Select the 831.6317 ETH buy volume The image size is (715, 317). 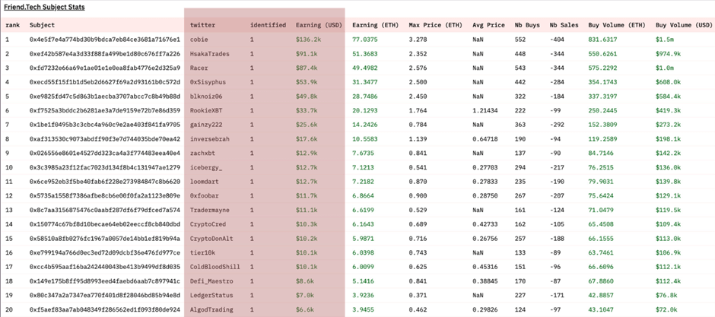click(603, 40)
